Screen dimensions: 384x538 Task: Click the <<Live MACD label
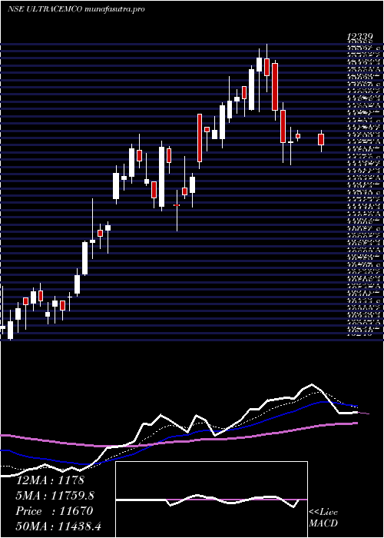pos(323,517)
